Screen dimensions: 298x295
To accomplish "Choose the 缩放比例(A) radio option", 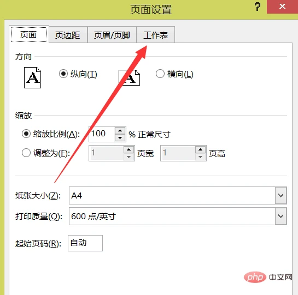I will point(26,134).
